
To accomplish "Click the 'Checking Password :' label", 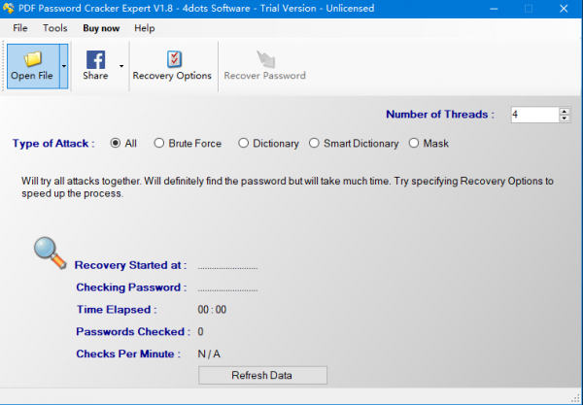I will point(131,287).
